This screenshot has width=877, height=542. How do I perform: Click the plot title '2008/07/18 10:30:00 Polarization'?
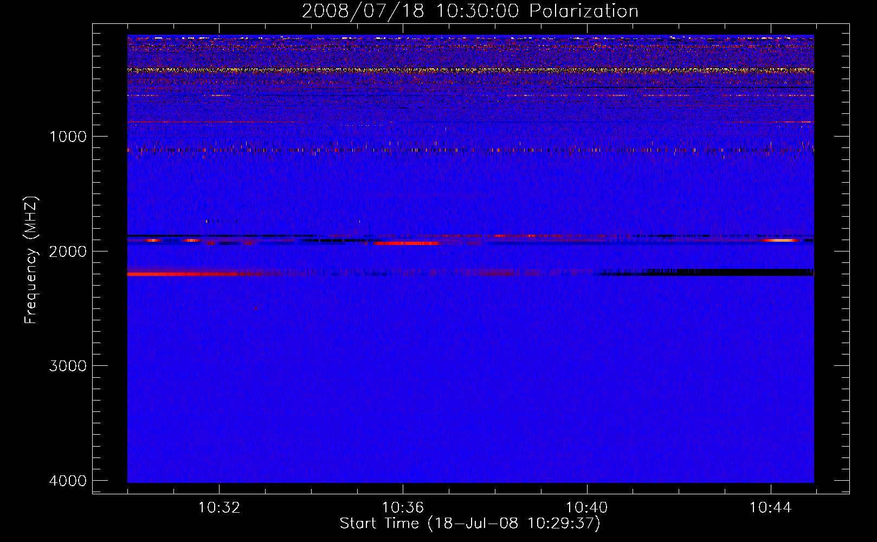pyautogui.click(x=470, y=11)
